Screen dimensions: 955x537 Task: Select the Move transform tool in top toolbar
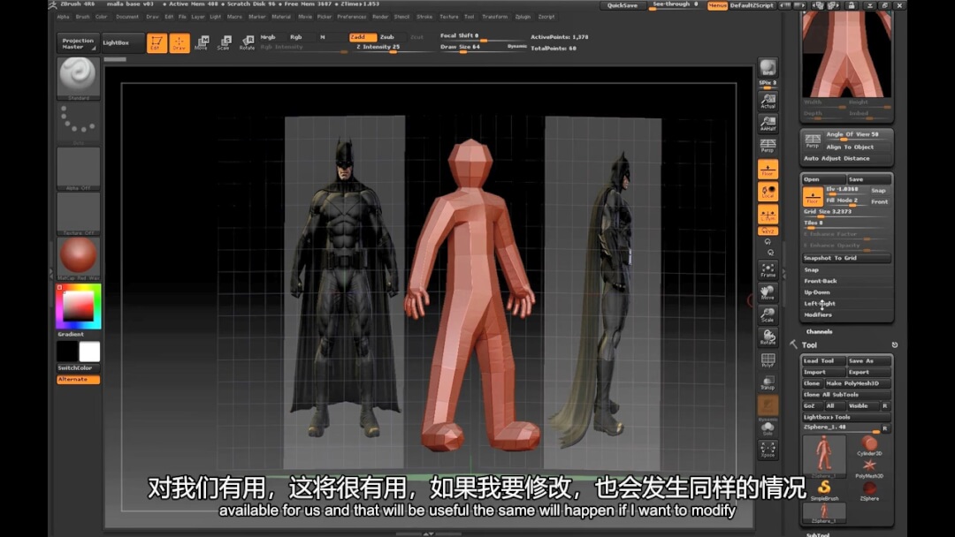202,42
